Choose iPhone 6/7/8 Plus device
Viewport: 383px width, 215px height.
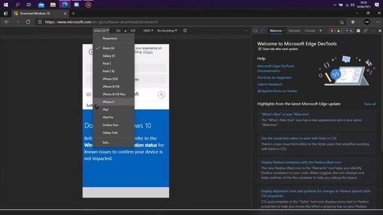[114, 94]
